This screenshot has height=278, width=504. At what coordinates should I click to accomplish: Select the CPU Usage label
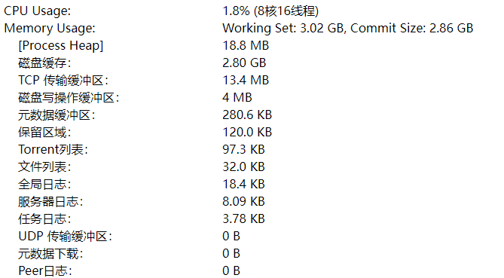coord(37,11)
